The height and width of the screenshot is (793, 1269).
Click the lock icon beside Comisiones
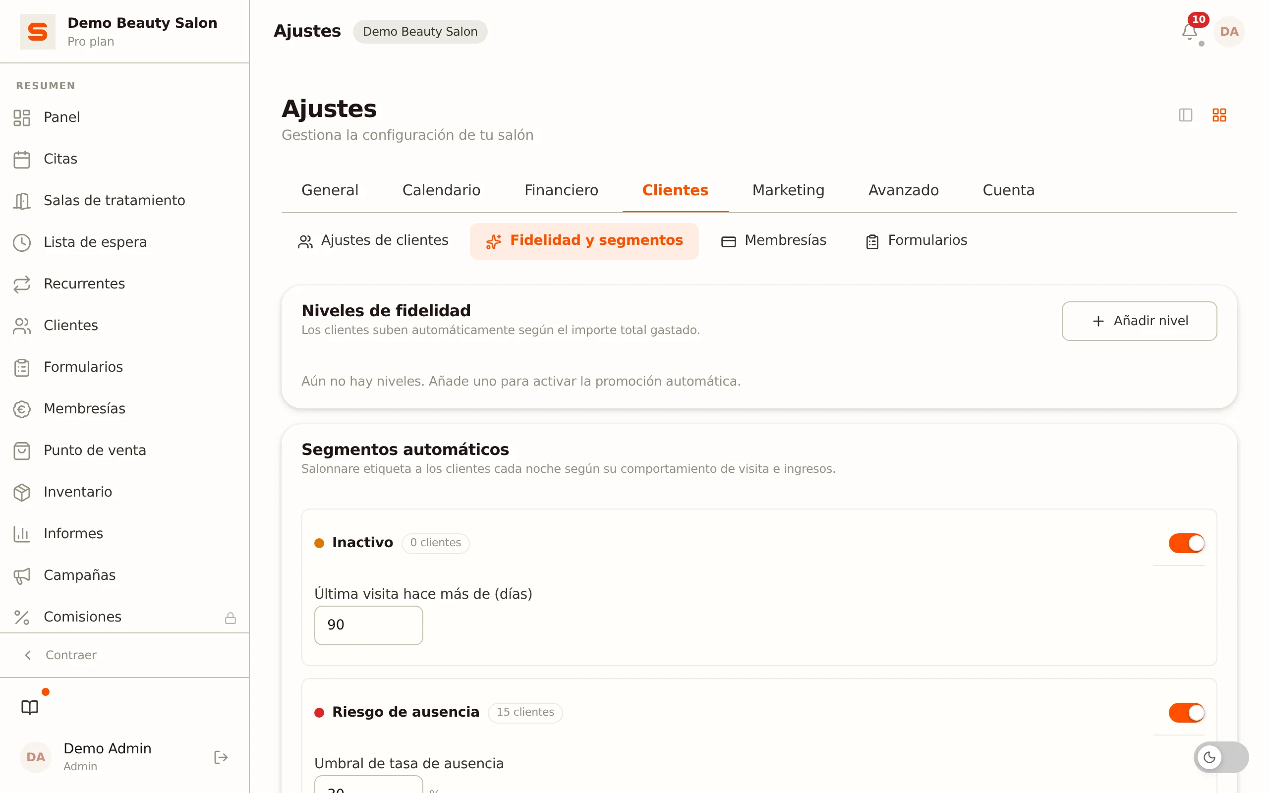[230, 618]
